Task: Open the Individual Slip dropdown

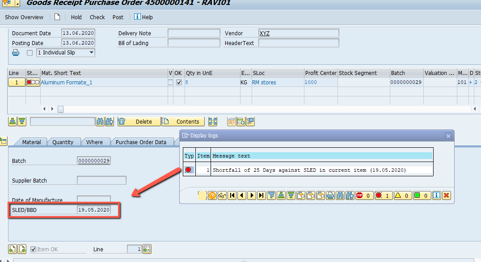Action: click(91, 52)
